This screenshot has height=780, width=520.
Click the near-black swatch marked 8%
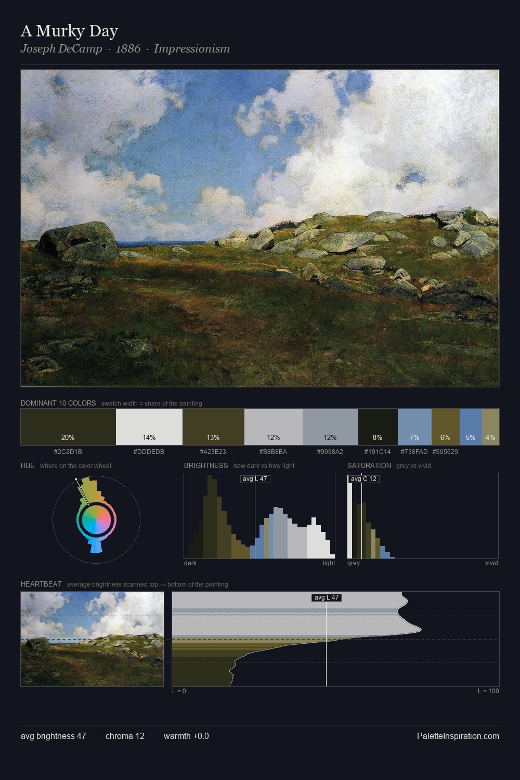click(x=378, y=427)
